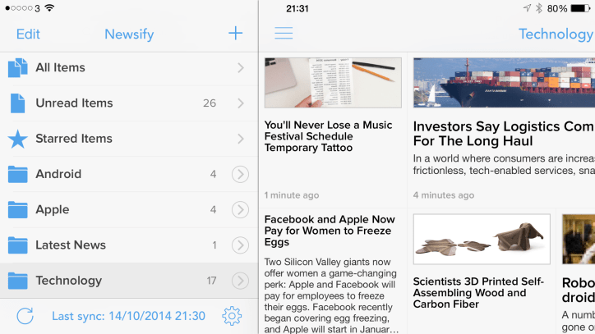The height and width of the screenshot is (334, 595).
Task: Expand the Technology folder disclosure arrow
Action: coord(240,281)
